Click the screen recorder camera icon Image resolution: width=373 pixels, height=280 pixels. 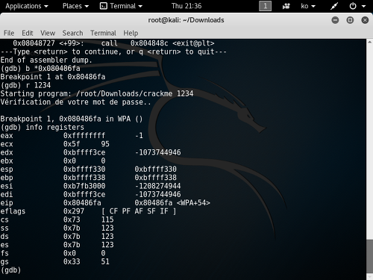286,6
